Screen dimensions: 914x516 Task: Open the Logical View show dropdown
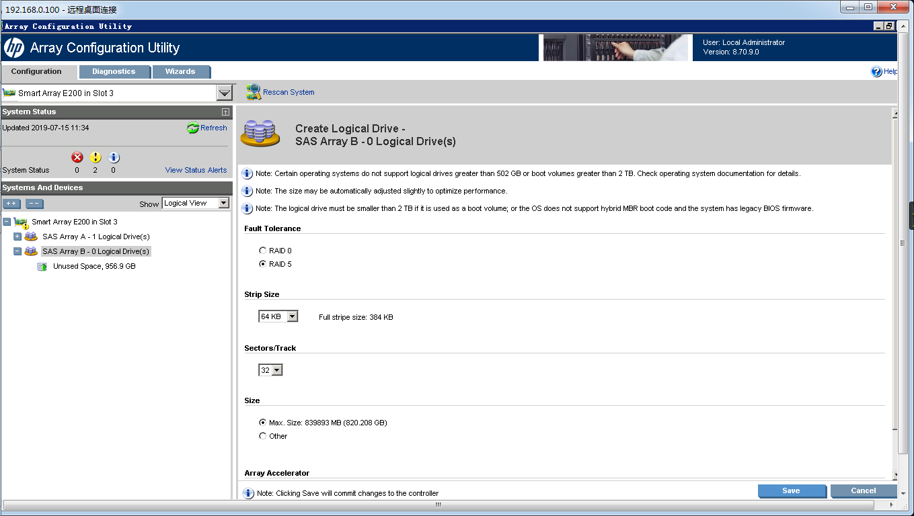(224, 203)
